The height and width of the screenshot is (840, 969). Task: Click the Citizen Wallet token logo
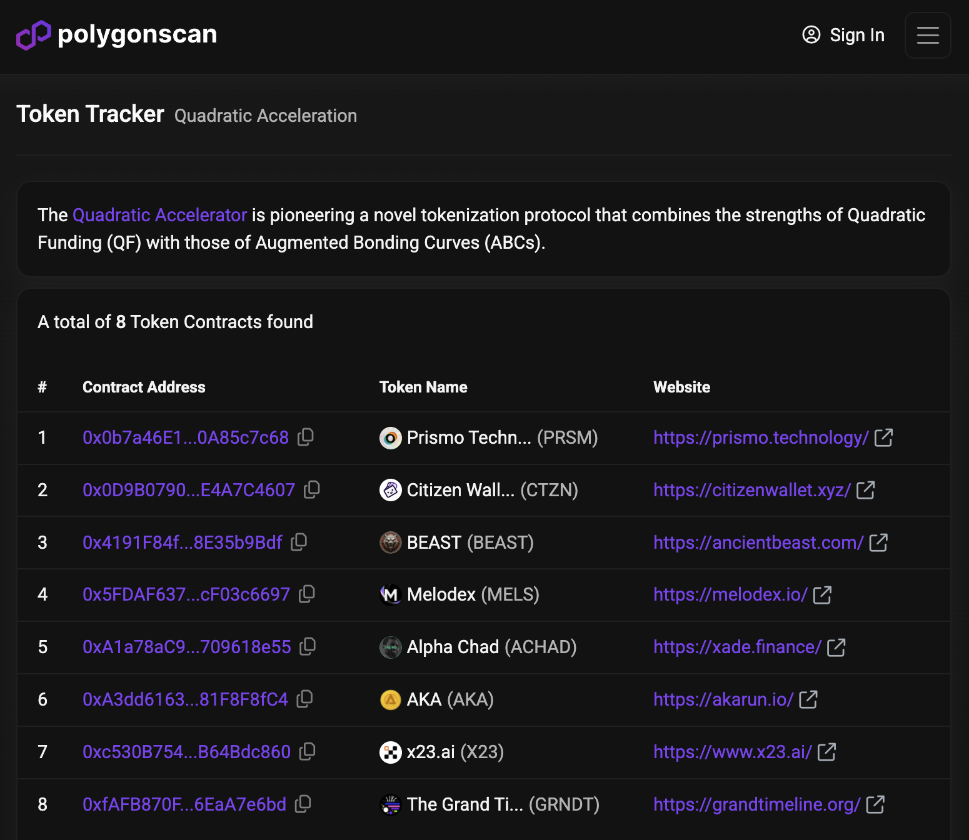coord(391,490)
